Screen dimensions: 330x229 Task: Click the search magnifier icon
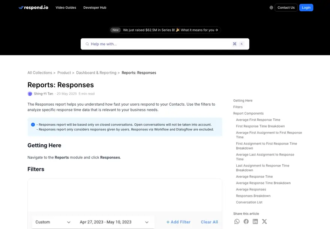[x=87, y=44]
